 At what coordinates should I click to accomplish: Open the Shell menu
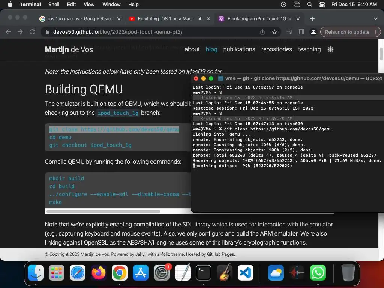coord(54,4)
